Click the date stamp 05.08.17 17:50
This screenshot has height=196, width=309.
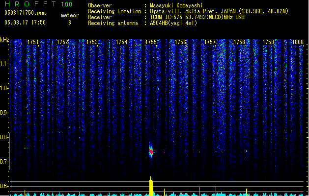pyautogui.click(x=25, y=23)
